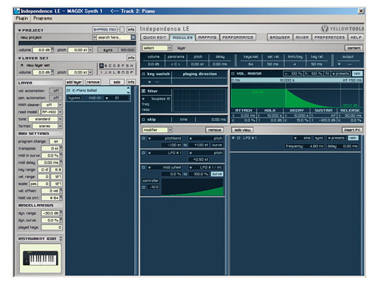
Task: Click the AHDSR envelope timeline bar
Action: 297,80
